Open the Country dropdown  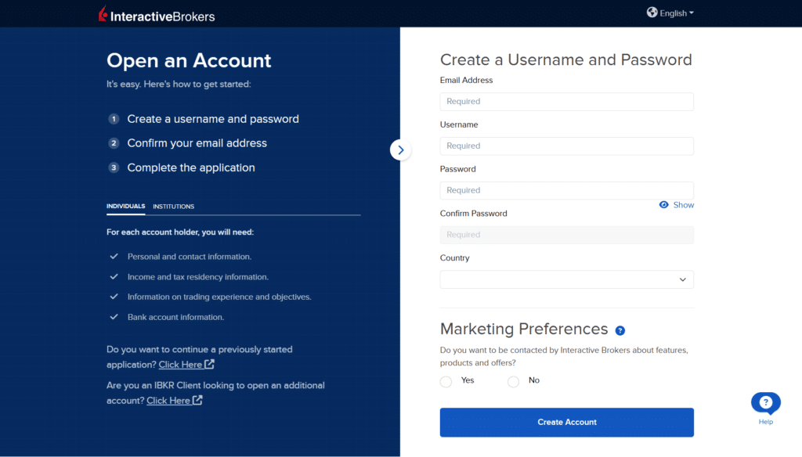567,279
